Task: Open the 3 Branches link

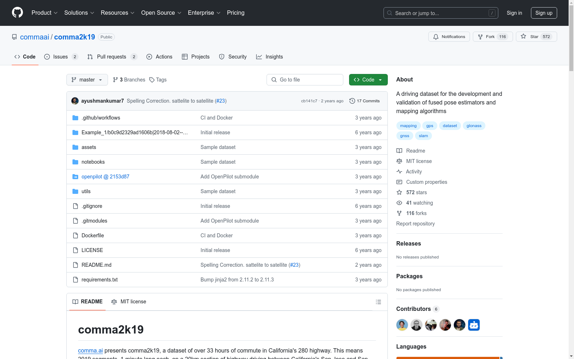Action: pos(129,80)
